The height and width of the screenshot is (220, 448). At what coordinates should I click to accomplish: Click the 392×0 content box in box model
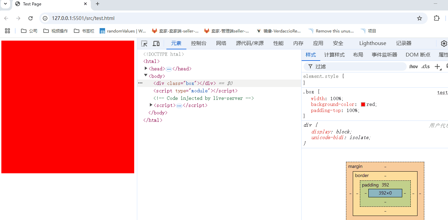385,193
